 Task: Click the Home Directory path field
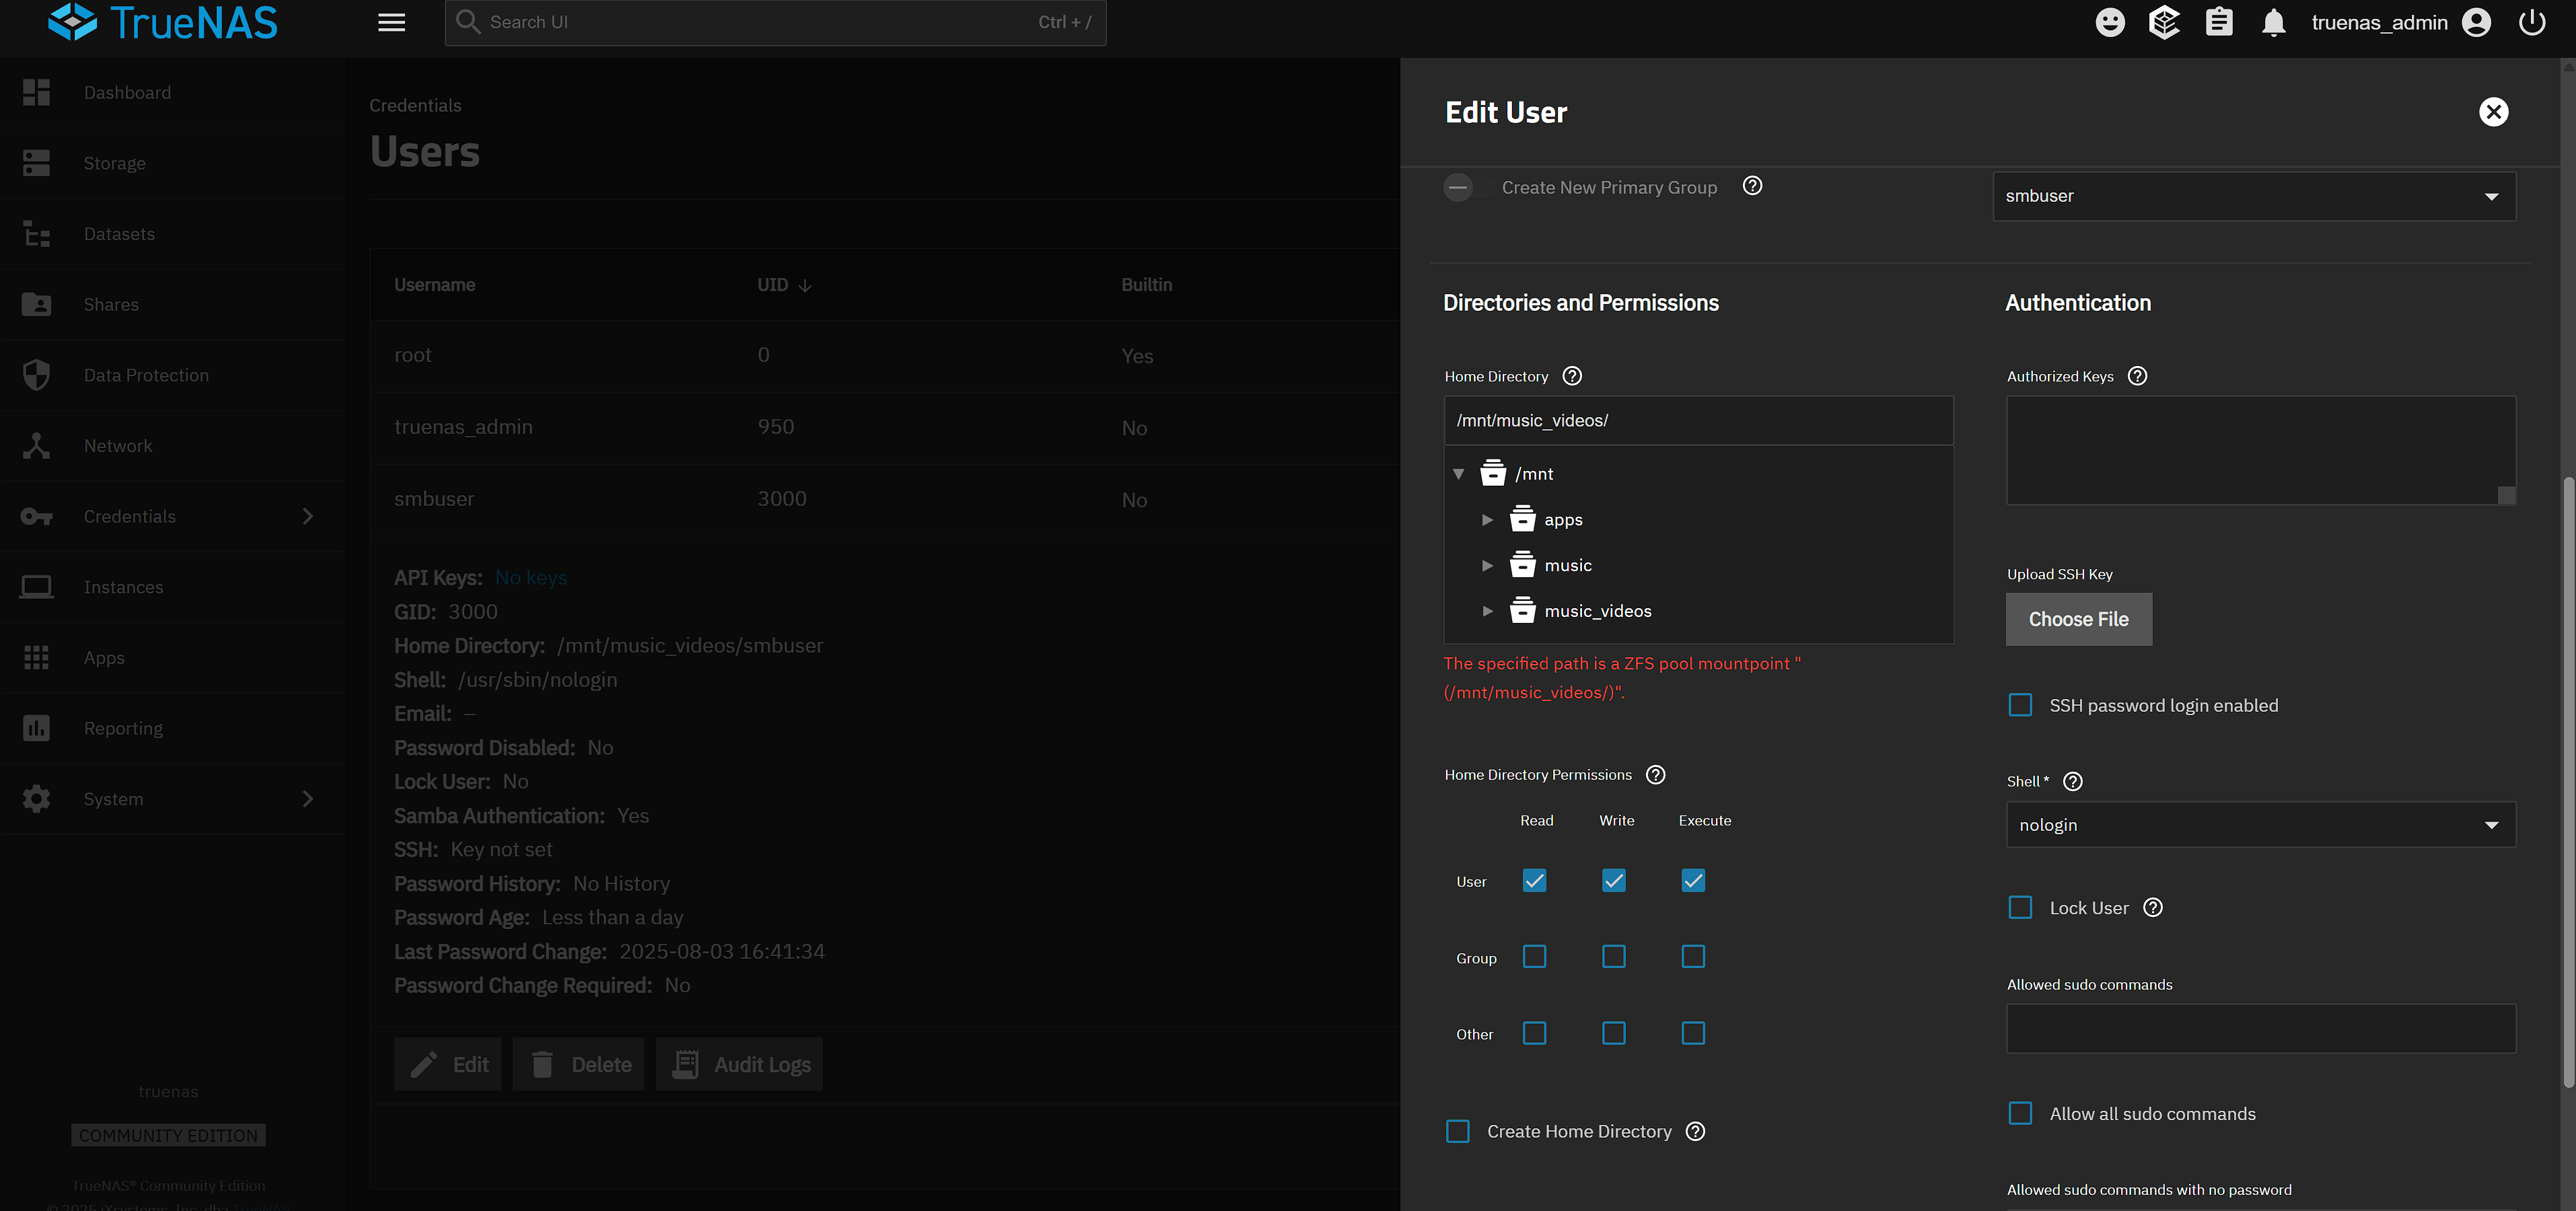1697,420
